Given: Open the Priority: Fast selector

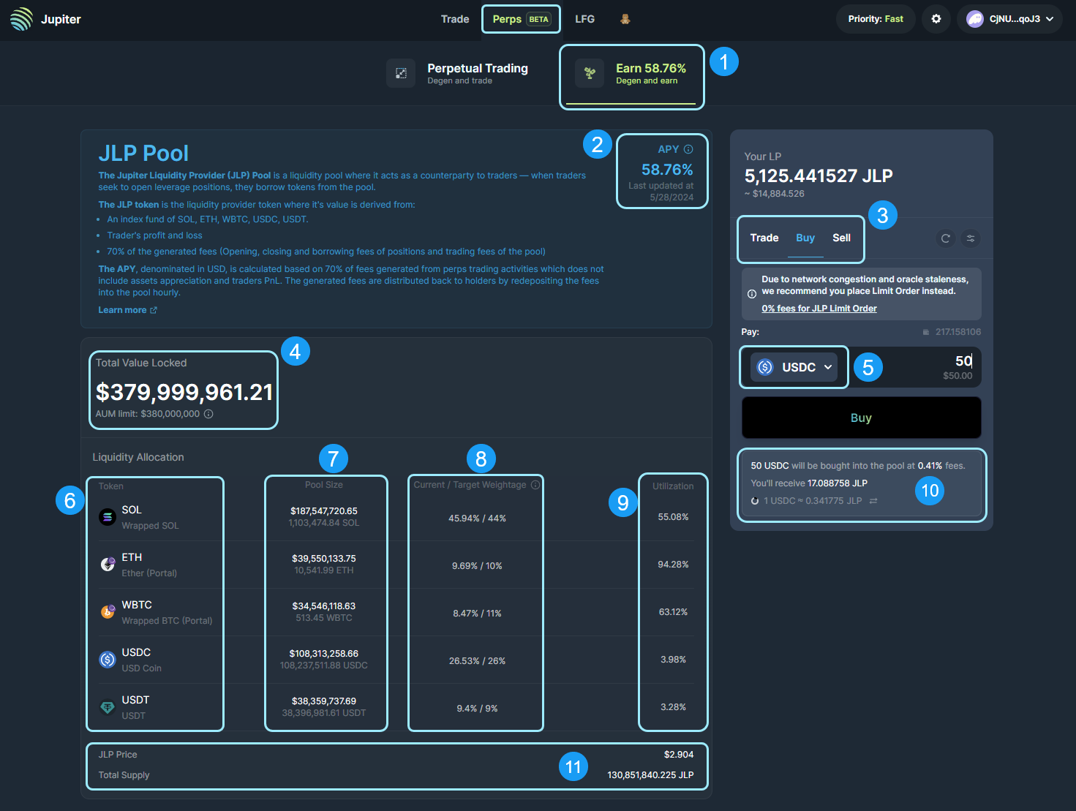Looking at the screenshot, I should pos(875,19).
